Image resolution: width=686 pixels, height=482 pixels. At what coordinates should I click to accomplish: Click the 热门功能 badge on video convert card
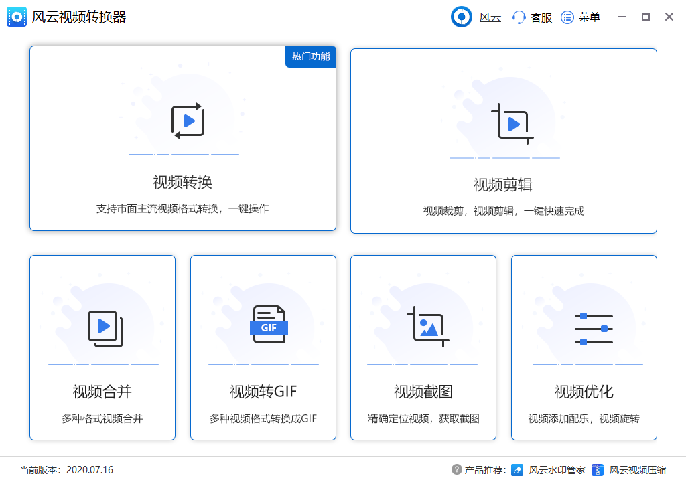tap(310, 58)
